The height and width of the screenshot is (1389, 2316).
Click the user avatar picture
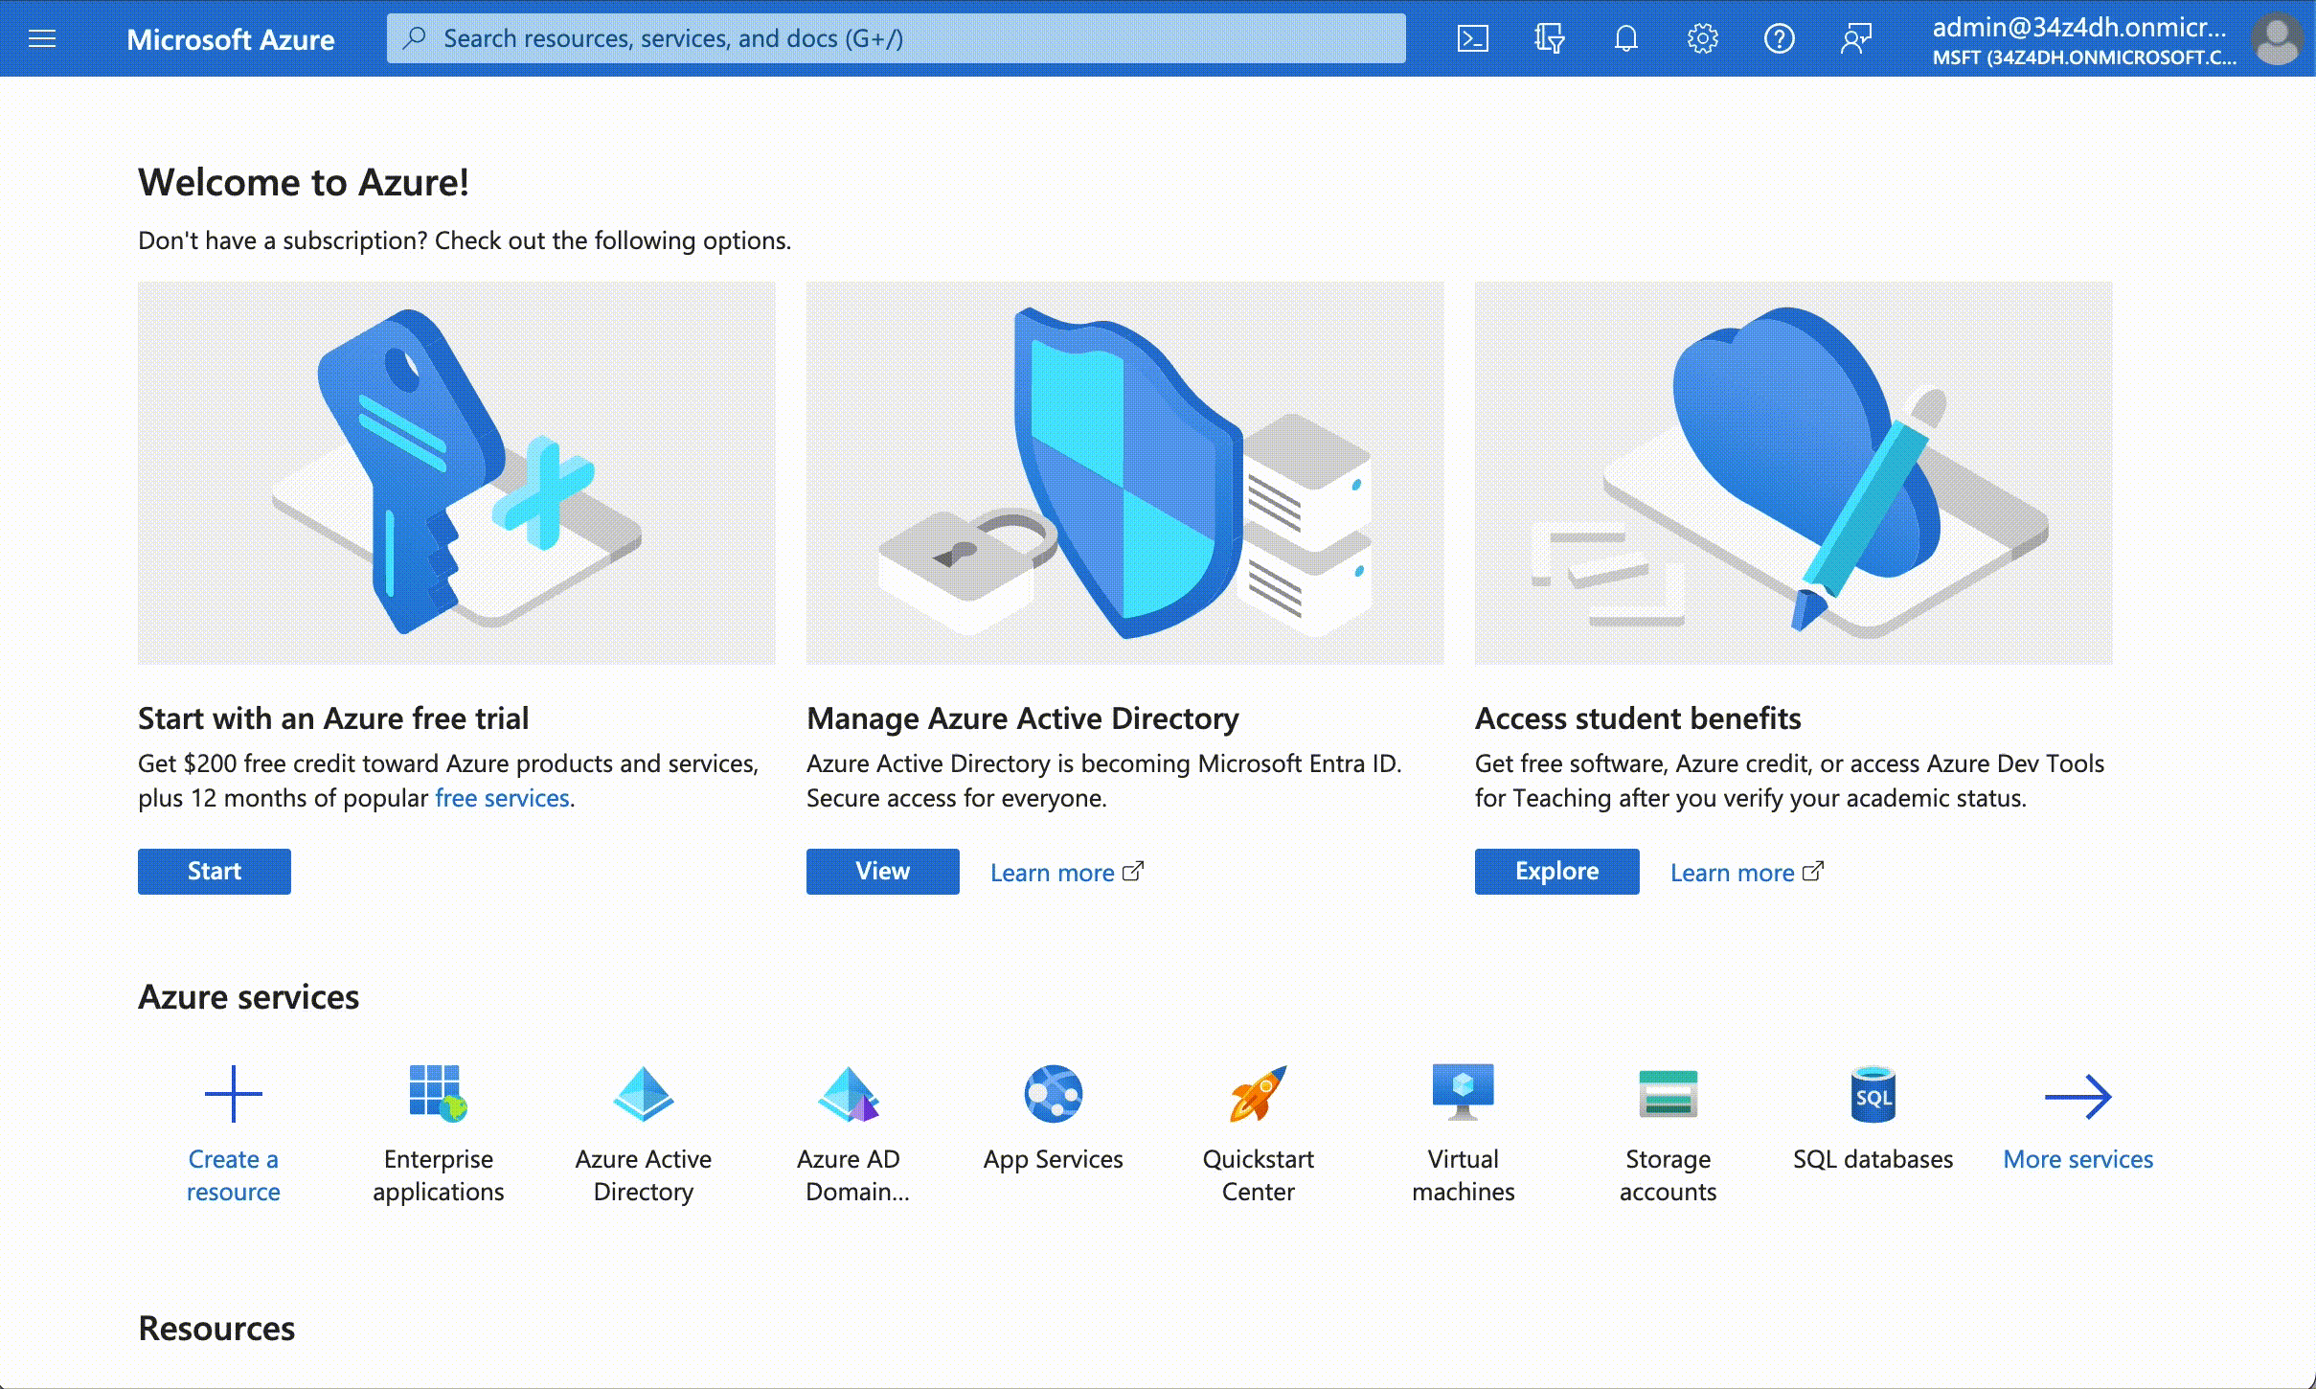(x=2277, y=38)
